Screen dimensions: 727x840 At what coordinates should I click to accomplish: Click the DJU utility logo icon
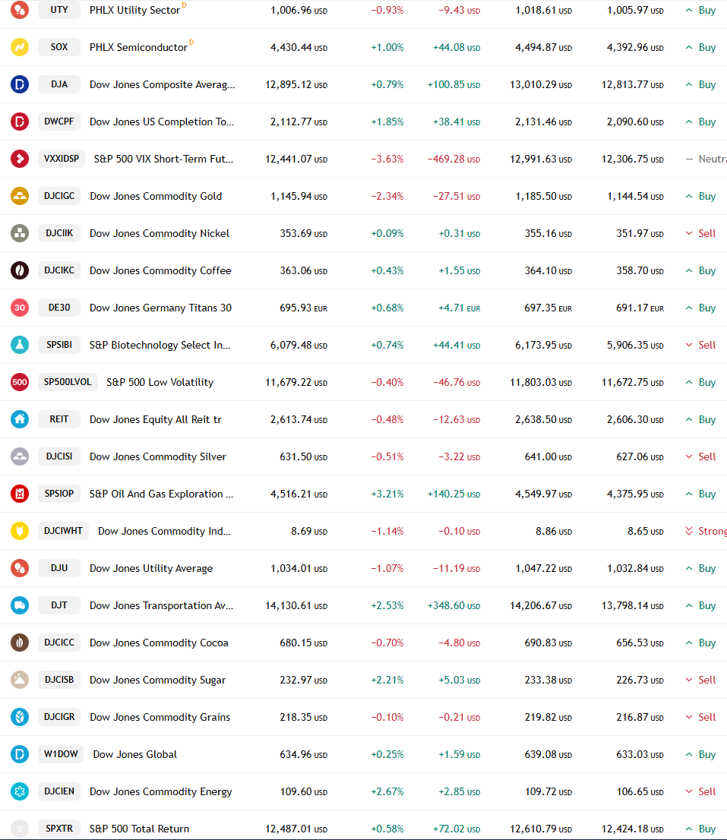(20, 568)
